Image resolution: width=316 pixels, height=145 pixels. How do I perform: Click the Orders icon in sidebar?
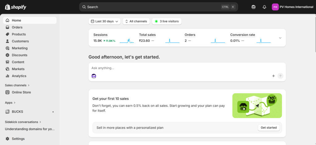[8, 27]
